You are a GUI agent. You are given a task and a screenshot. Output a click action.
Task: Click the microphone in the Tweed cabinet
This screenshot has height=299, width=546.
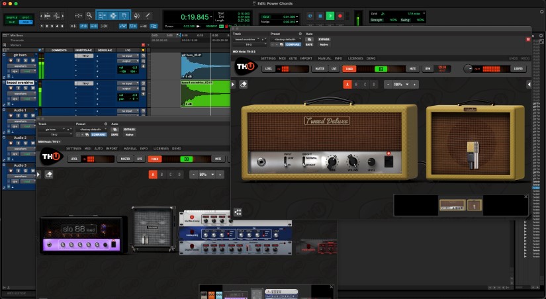click(473, 155)
